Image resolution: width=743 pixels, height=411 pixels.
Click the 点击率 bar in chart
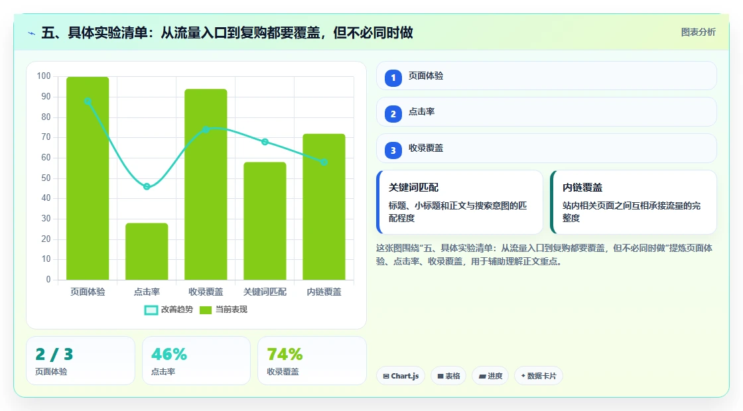pyautogui.click(x=147, y=251)
